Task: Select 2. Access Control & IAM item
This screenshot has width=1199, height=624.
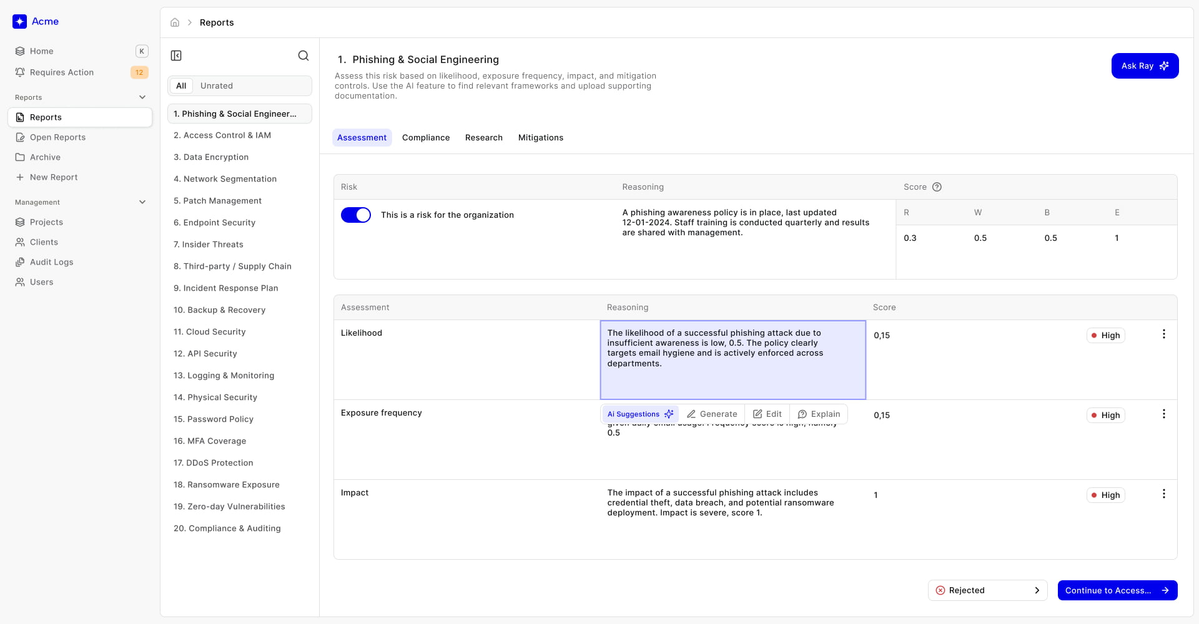Action: pyautogui.click(x=240, y=135)
